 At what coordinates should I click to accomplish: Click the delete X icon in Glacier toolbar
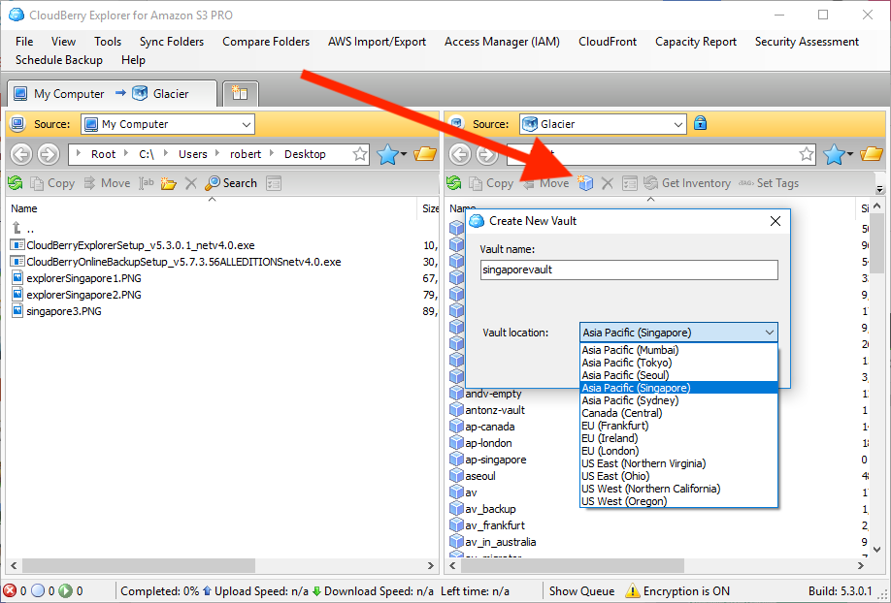pos(608,183)
